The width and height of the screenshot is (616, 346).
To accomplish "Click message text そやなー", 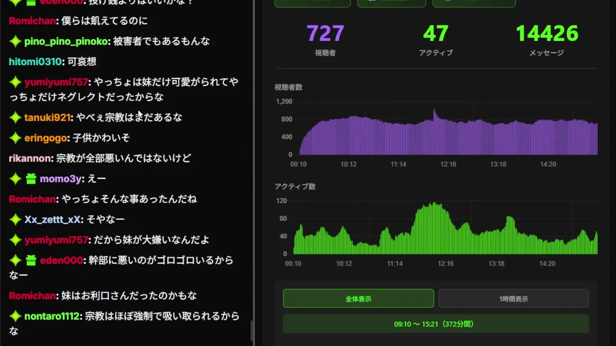I will (x=105, y=220).
